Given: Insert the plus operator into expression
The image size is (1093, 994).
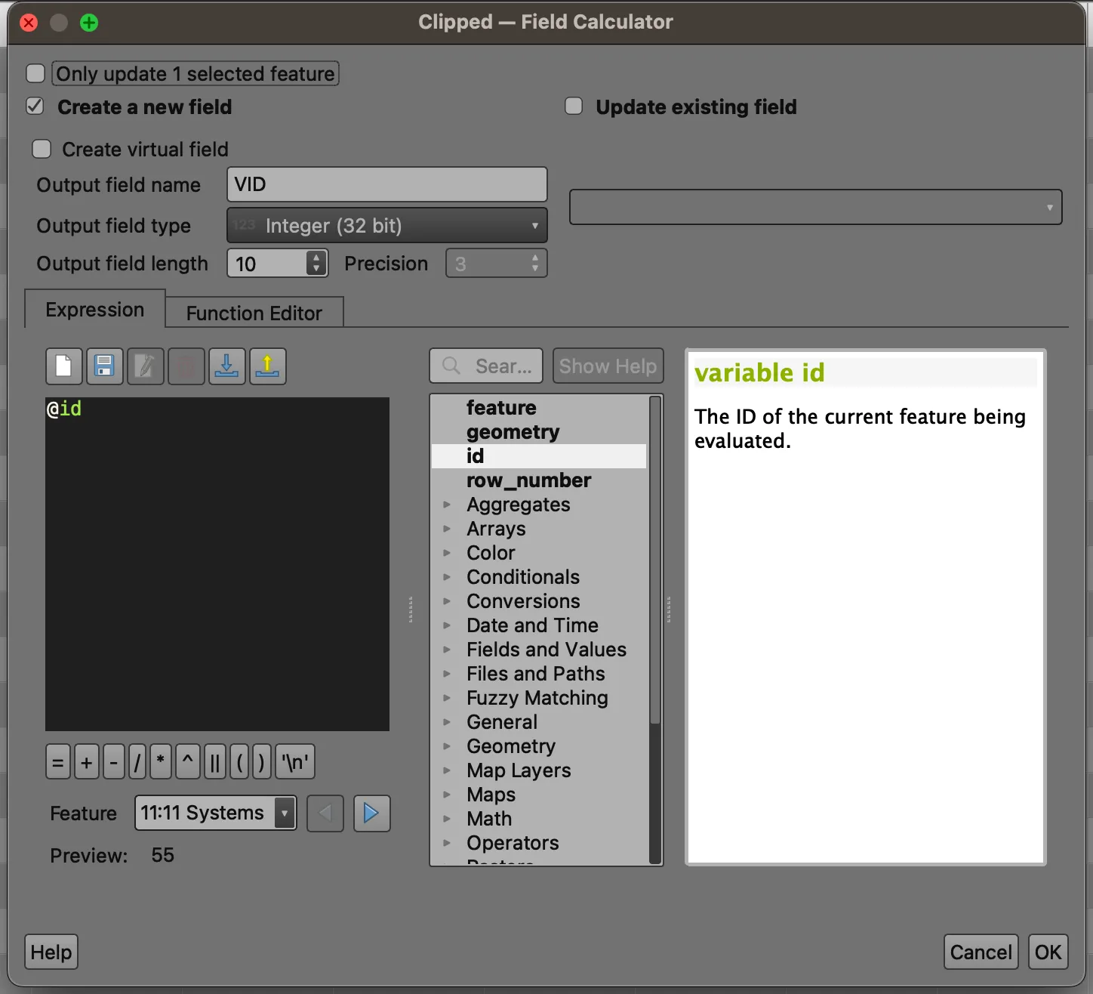Looking at the screenshot, I should click(87, 762).
